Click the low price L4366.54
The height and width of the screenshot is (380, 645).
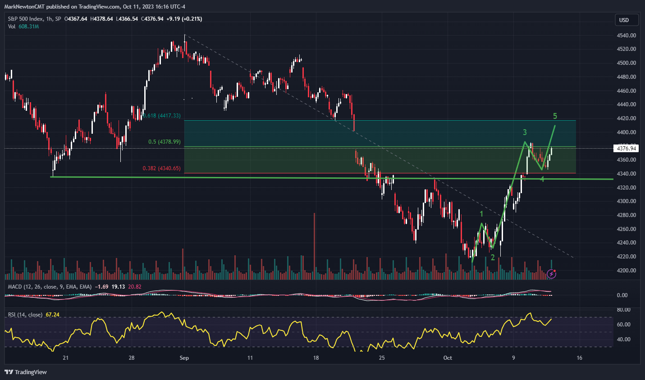pos(127,19)
